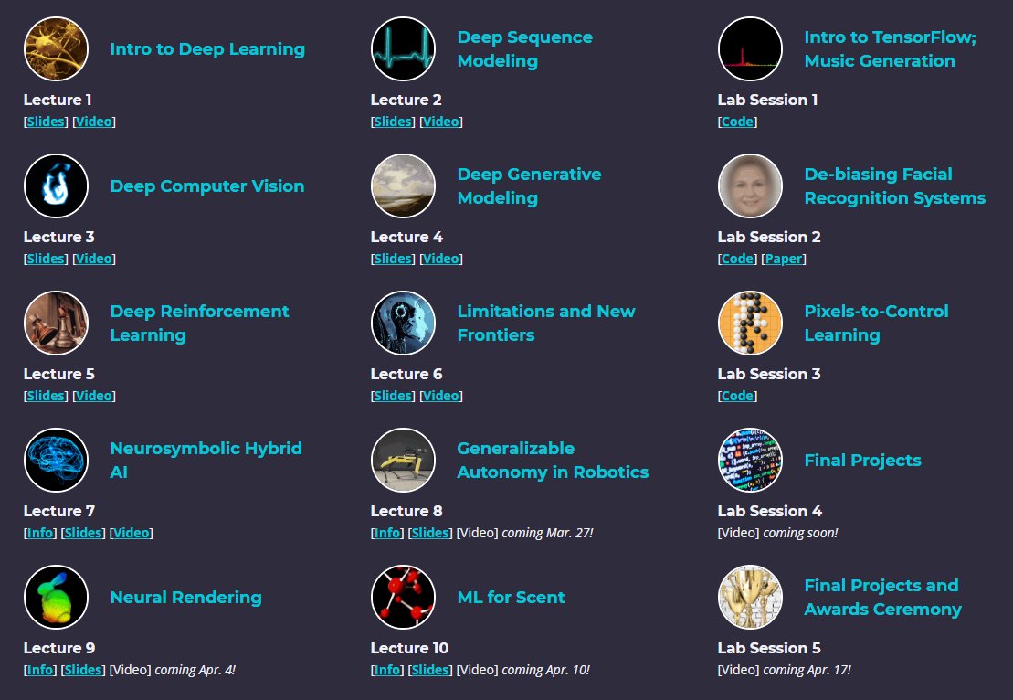Open the ML for Scent title
This screenshot has width=1013, height=700.
click(x=511, y=598)
